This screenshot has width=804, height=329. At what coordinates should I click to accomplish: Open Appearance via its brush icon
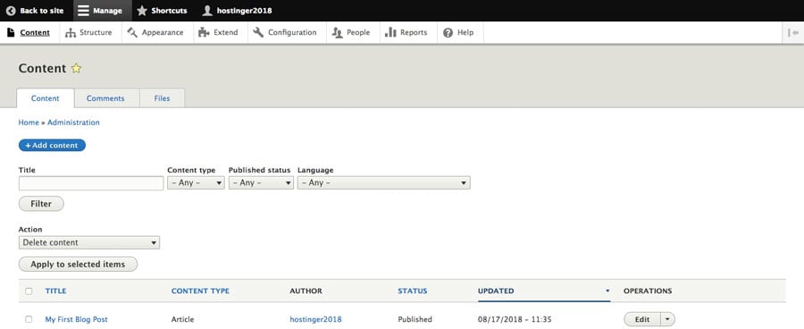click(x=132, y=32)
